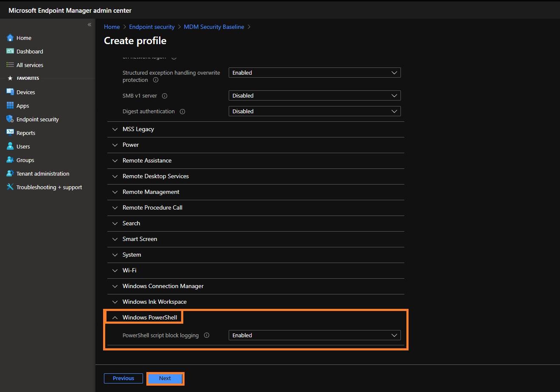Expand the MSS Legacy section
Screen dimensions: 560x392
pos(256,129)
